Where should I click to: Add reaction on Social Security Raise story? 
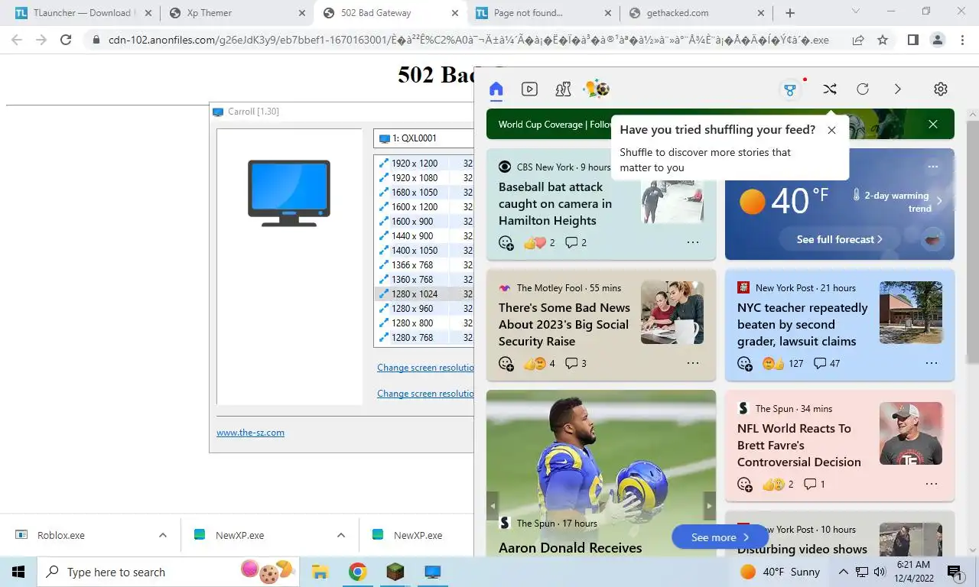pos(506,364)
